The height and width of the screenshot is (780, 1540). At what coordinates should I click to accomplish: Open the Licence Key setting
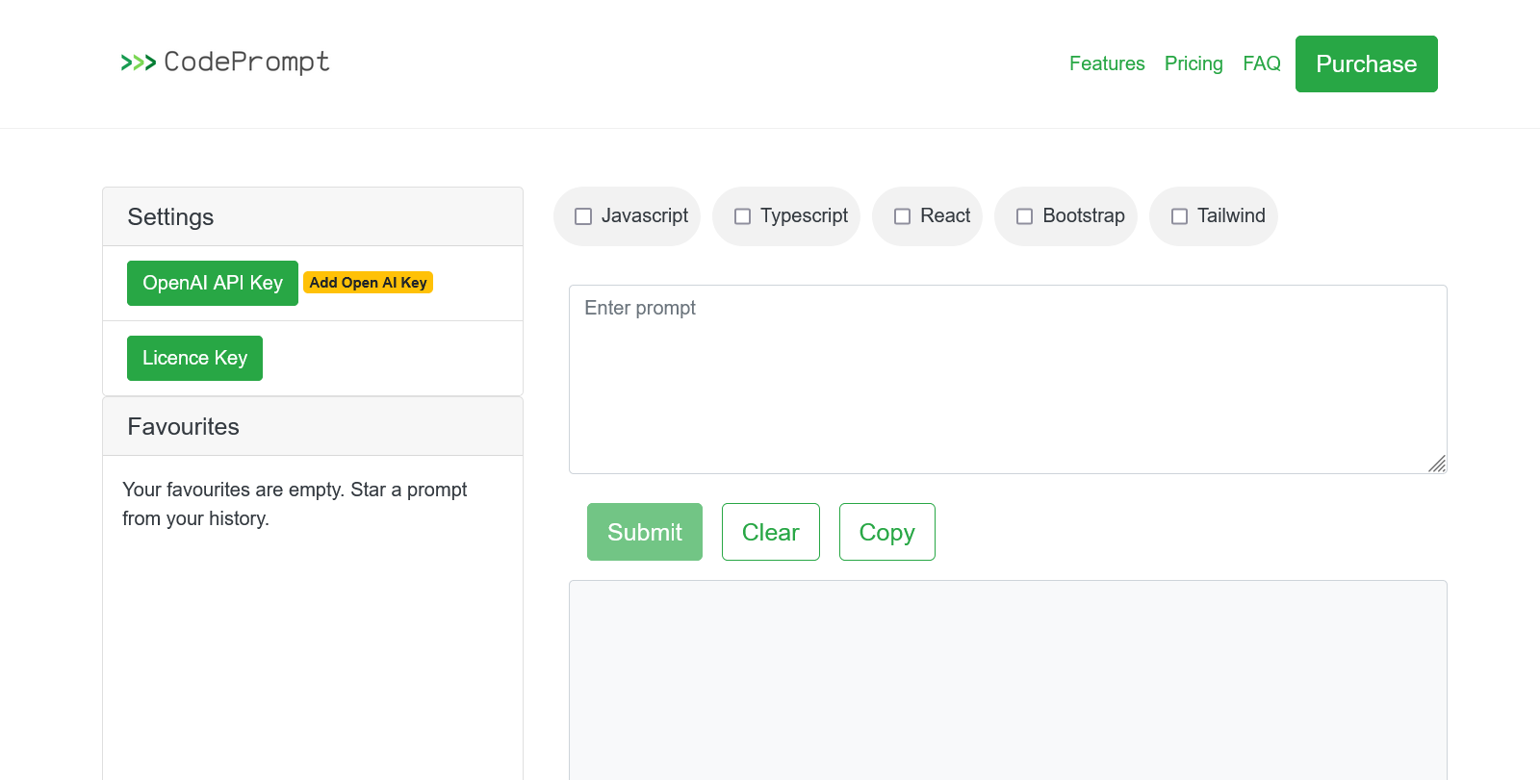(194, 358)
